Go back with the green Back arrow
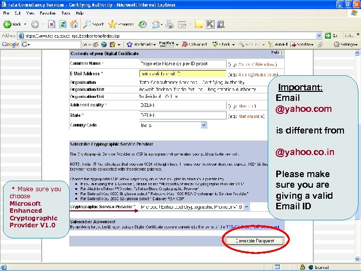Viewport: 361px width, 271px height. (x=12, y=24)
